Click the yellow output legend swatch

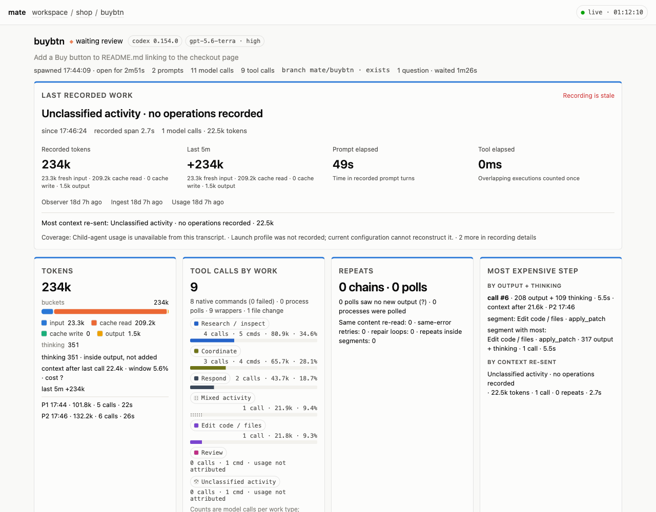[100, 334]
